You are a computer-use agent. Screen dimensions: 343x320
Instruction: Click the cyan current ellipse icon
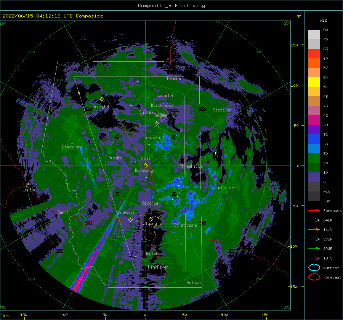tap(314, 267)
